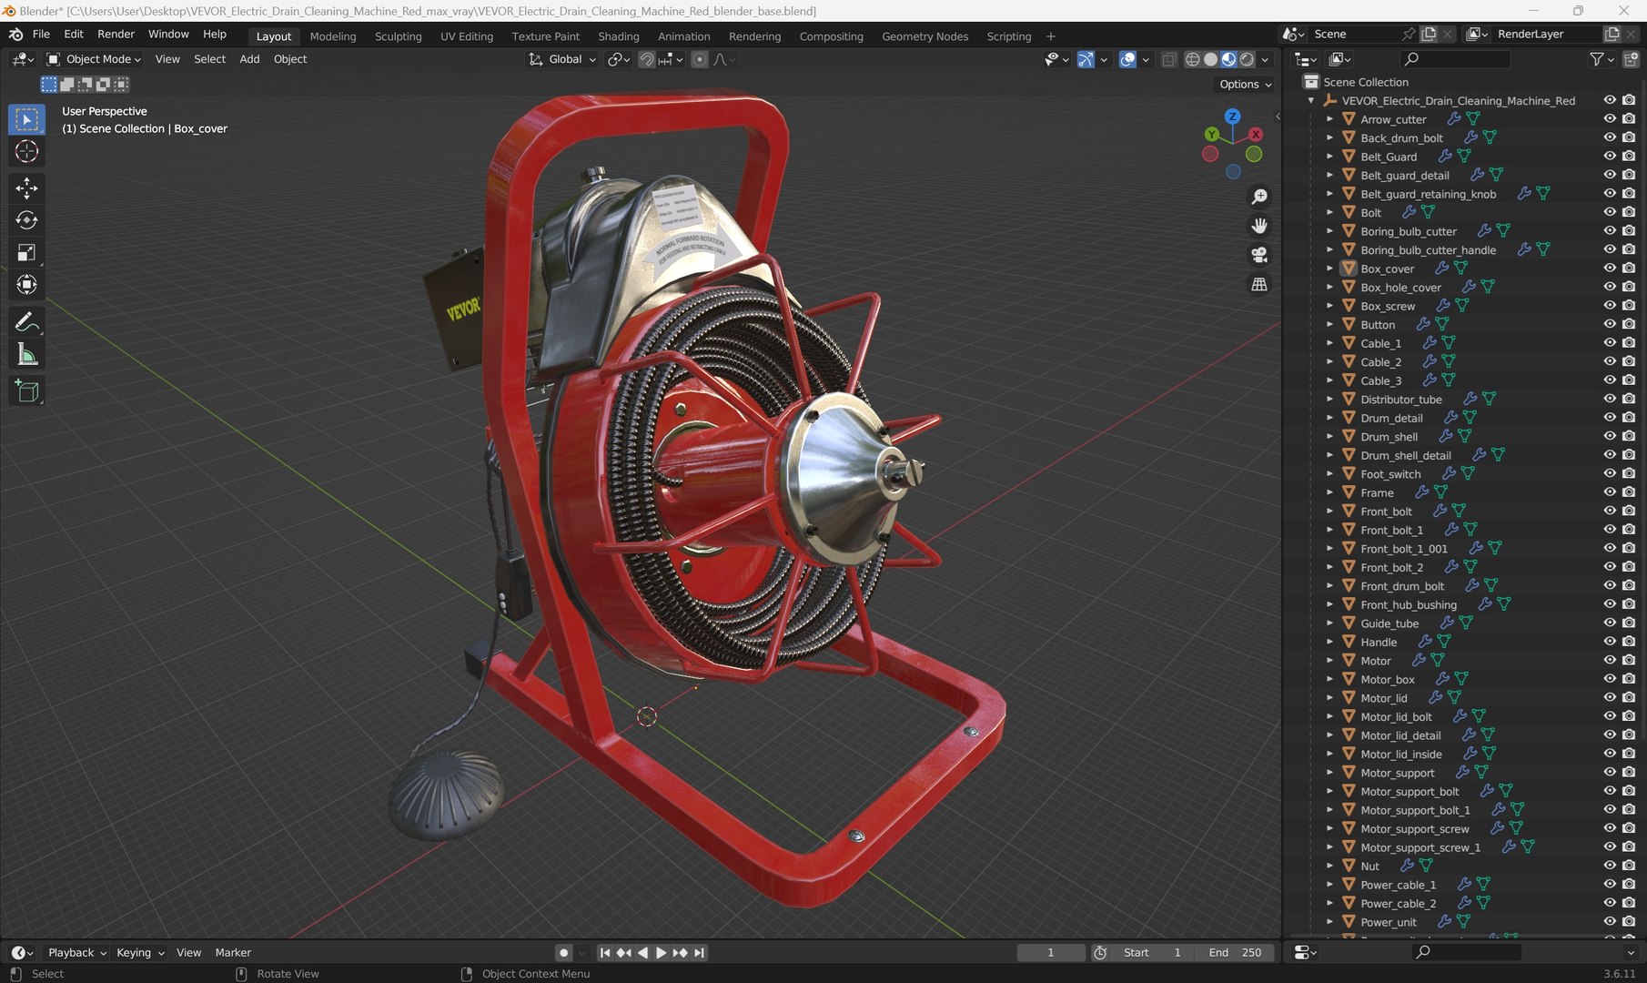The width and height of the screenshot is (1647, 983).
Task: Collapse the VEVOR_Electric_Drain_Cleaning_Machine_Red collection
Action: click(1311, 101)
